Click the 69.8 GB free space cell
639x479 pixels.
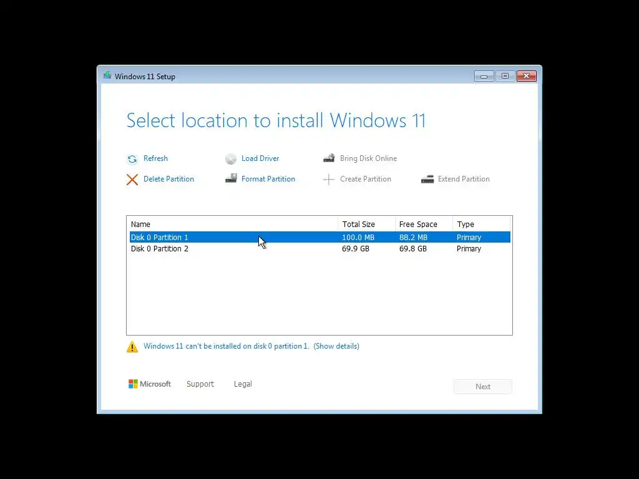coord(413,248)
